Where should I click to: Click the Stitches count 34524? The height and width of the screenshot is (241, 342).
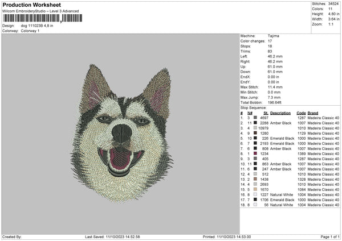[334, 3]
